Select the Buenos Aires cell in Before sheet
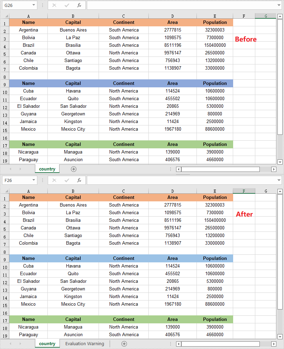284x349 pixels. coord(73,30)
